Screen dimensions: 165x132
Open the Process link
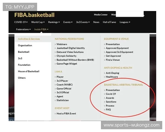110,106
